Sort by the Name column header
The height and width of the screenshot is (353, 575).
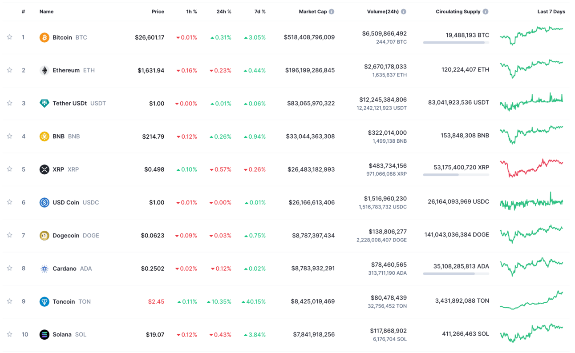click(46, 12)
